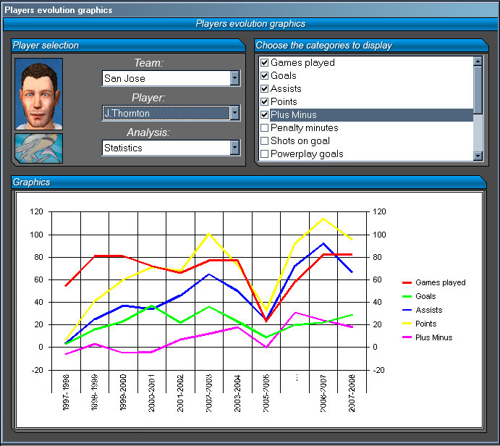The image size is (500, 446).
Task: Click the shark team logo
Action: pos(38,148)
